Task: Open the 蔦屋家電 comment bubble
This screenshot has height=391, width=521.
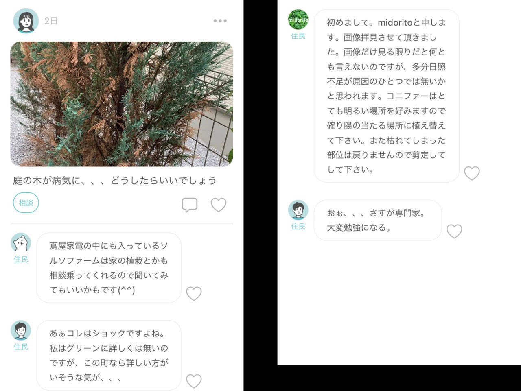Action: tap(109, 268)
